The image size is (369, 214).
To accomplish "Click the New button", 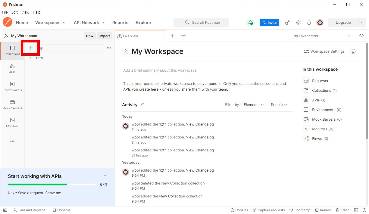I will [90, 36].
